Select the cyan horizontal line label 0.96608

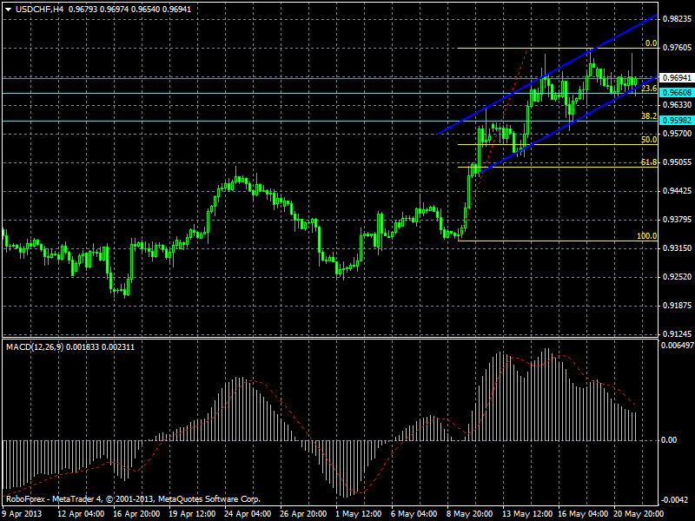click(x=677, y=93)
